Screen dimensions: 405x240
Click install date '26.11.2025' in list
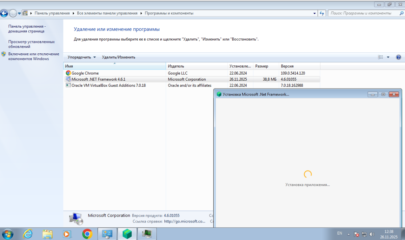pos(238,79)
